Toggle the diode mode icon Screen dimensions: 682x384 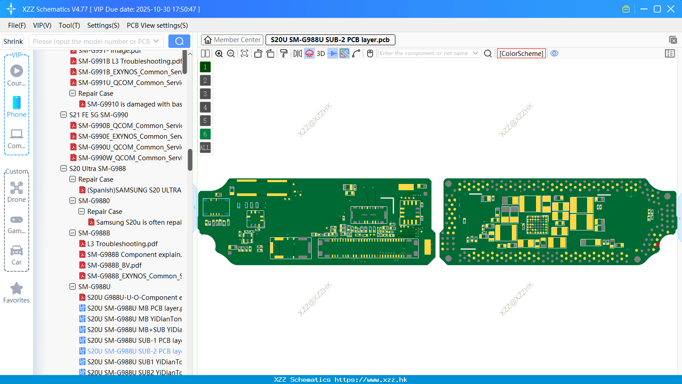pos(333,53)
